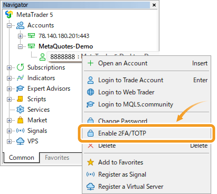The height and width of the screenshot is (194, 217).
Task: Click the VPS cloud icon in tree
Action: tap(20, 141)
